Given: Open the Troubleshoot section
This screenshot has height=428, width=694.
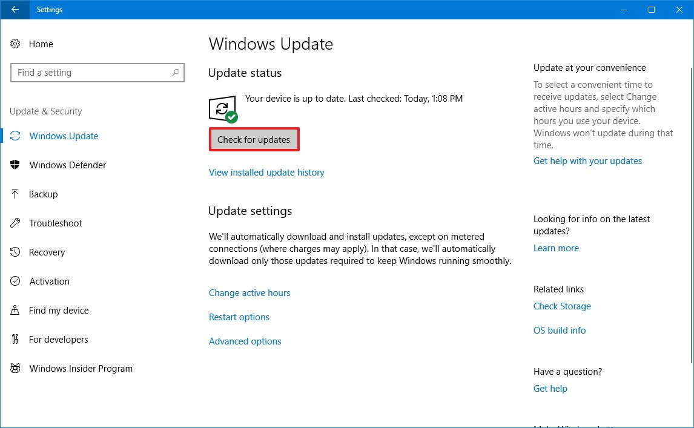Looking at the screenshot, I should coord(56,223).
